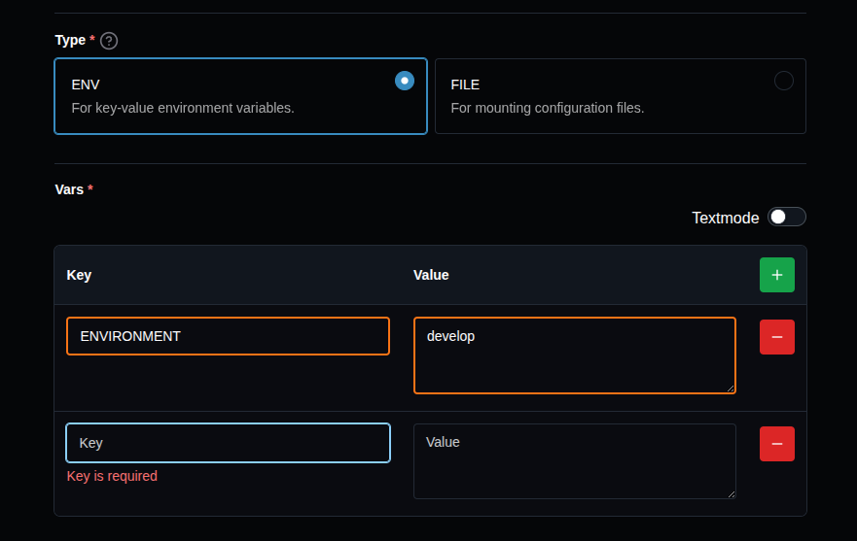This screenshot has width=857, height=541.
Task: Click the Key column header
Action: click(x=79, y=275)
